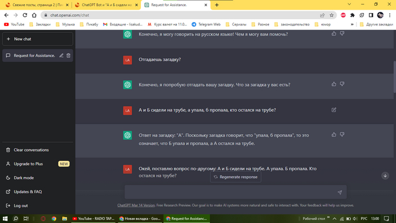Send message with paper plane icon
Image resolution: width=396 pixels, height=223 pixels.
339,192
